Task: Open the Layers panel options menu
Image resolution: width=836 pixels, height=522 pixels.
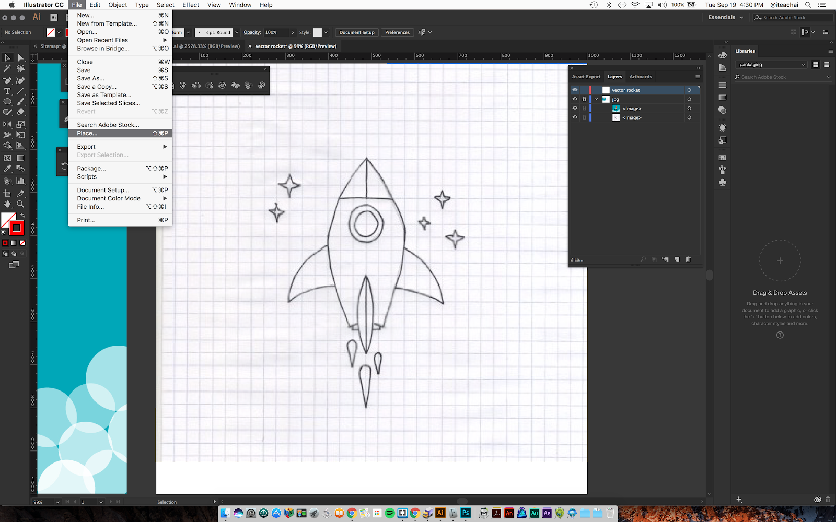Action: [x=698, y=77]
